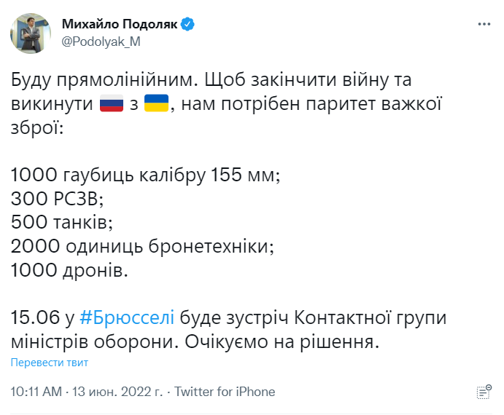The height and width of the screenshot is (415, 504).
Task: Click the "1000 дронів" line
Action: [69, 271]
